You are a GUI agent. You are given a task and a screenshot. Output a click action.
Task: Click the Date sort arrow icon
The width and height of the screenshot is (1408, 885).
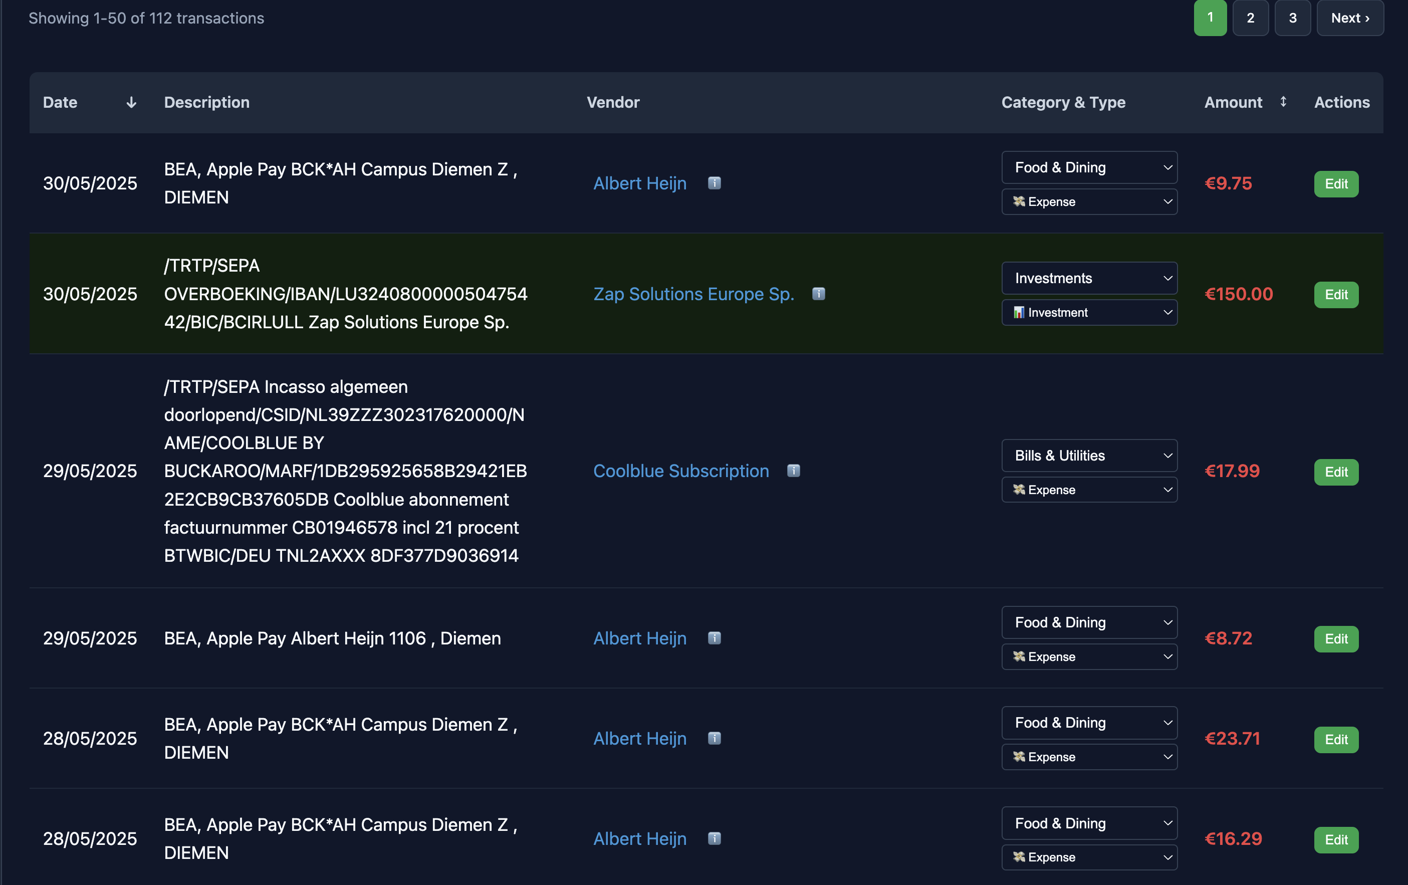132,102
